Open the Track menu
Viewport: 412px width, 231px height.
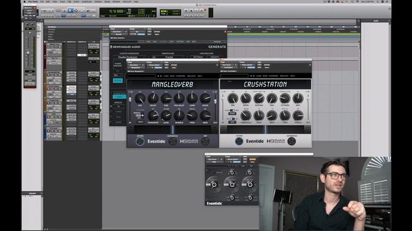62,1
